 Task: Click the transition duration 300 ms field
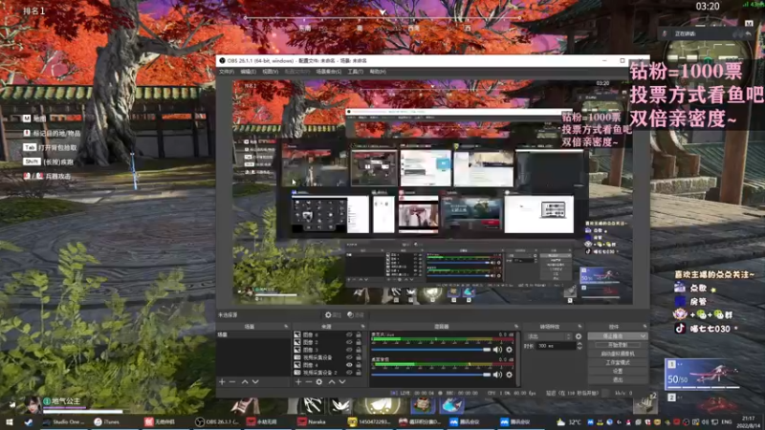556,346
